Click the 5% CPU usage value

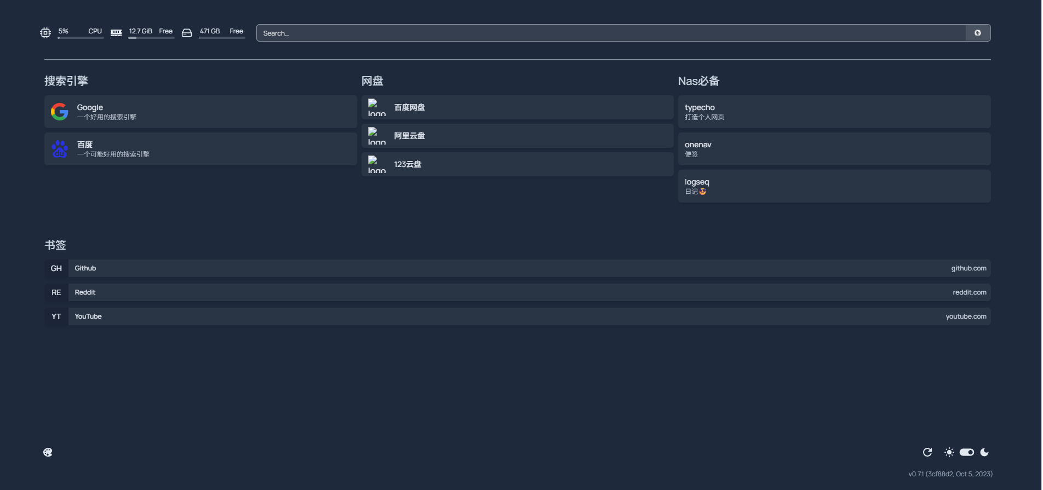click(64, 31)
